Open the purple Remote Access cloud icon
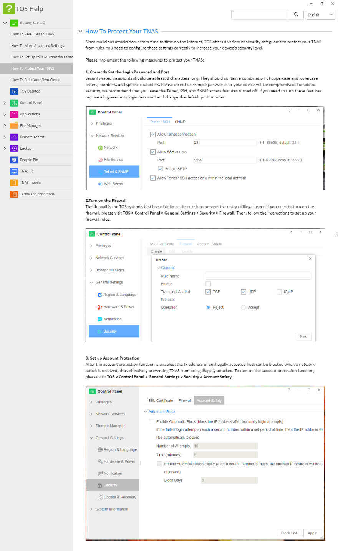Image resolution: width=338 pixels, height=551 pixels. (x=14, y=137)
